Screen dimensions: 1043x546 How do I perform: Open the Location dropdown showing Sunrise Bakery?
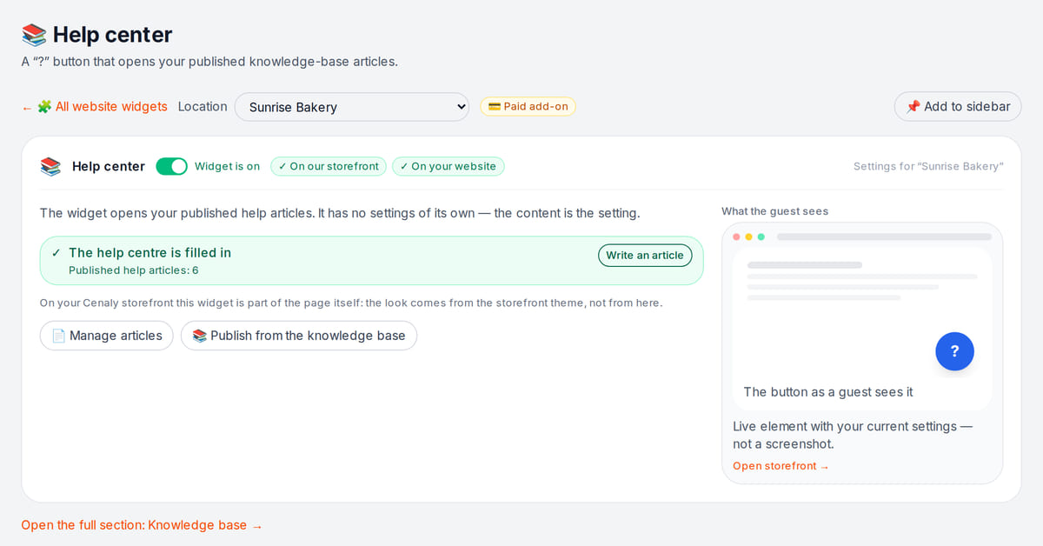[352, 107]
